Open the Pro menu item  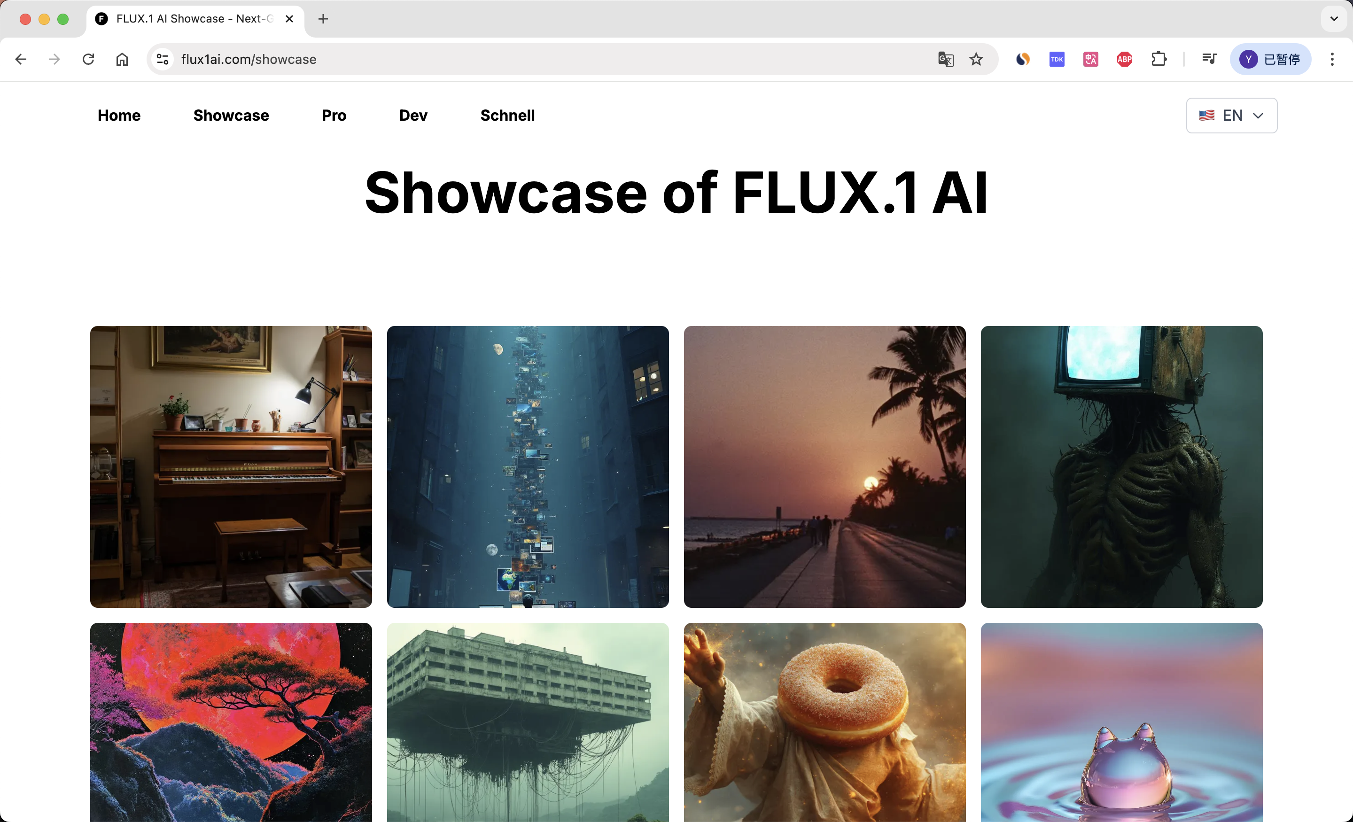point(334,115)
